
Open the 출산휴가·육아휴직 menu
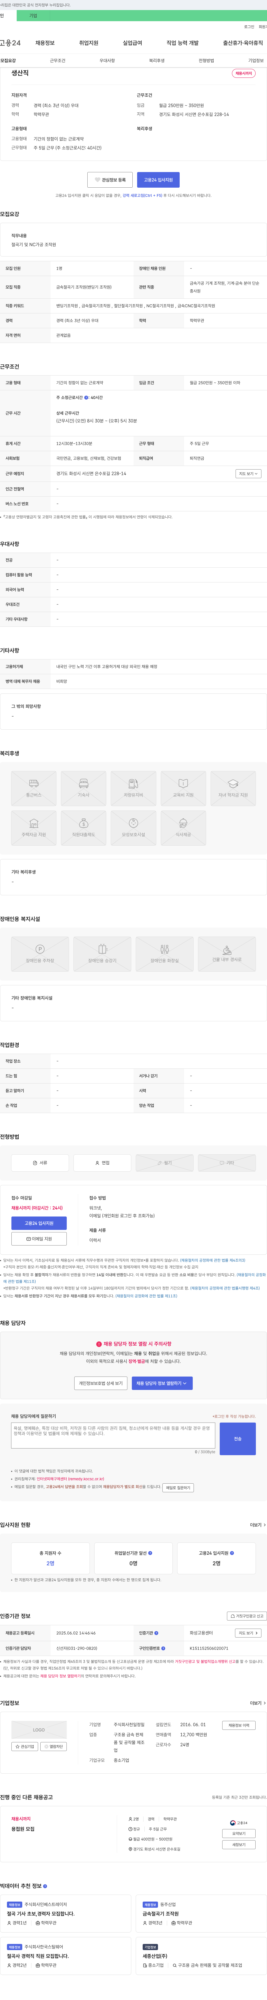[243, 43]
